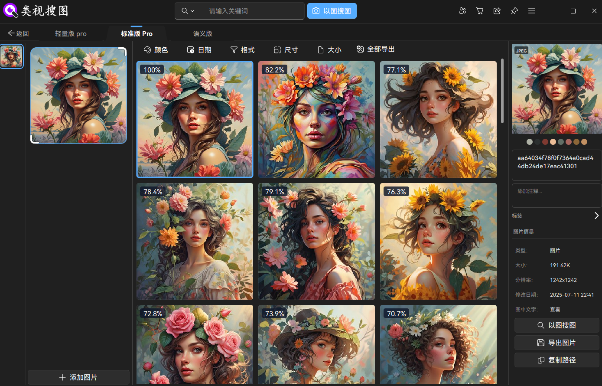Click the results list vertical scrollbar

[502, 91]
